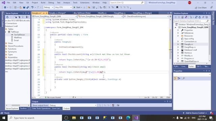Screen dimensions: 216x121
Task: Click the Property Pages wrench icon
Action: click(184, 78)
